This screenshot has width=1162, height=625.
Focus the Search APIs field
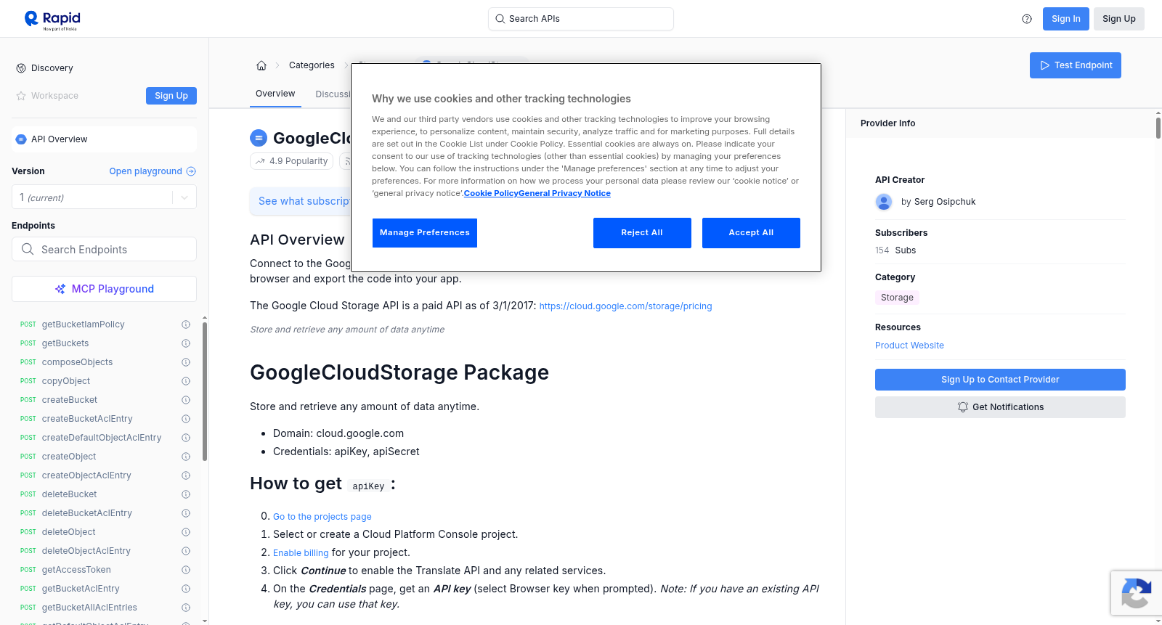[x=581, y=19]
